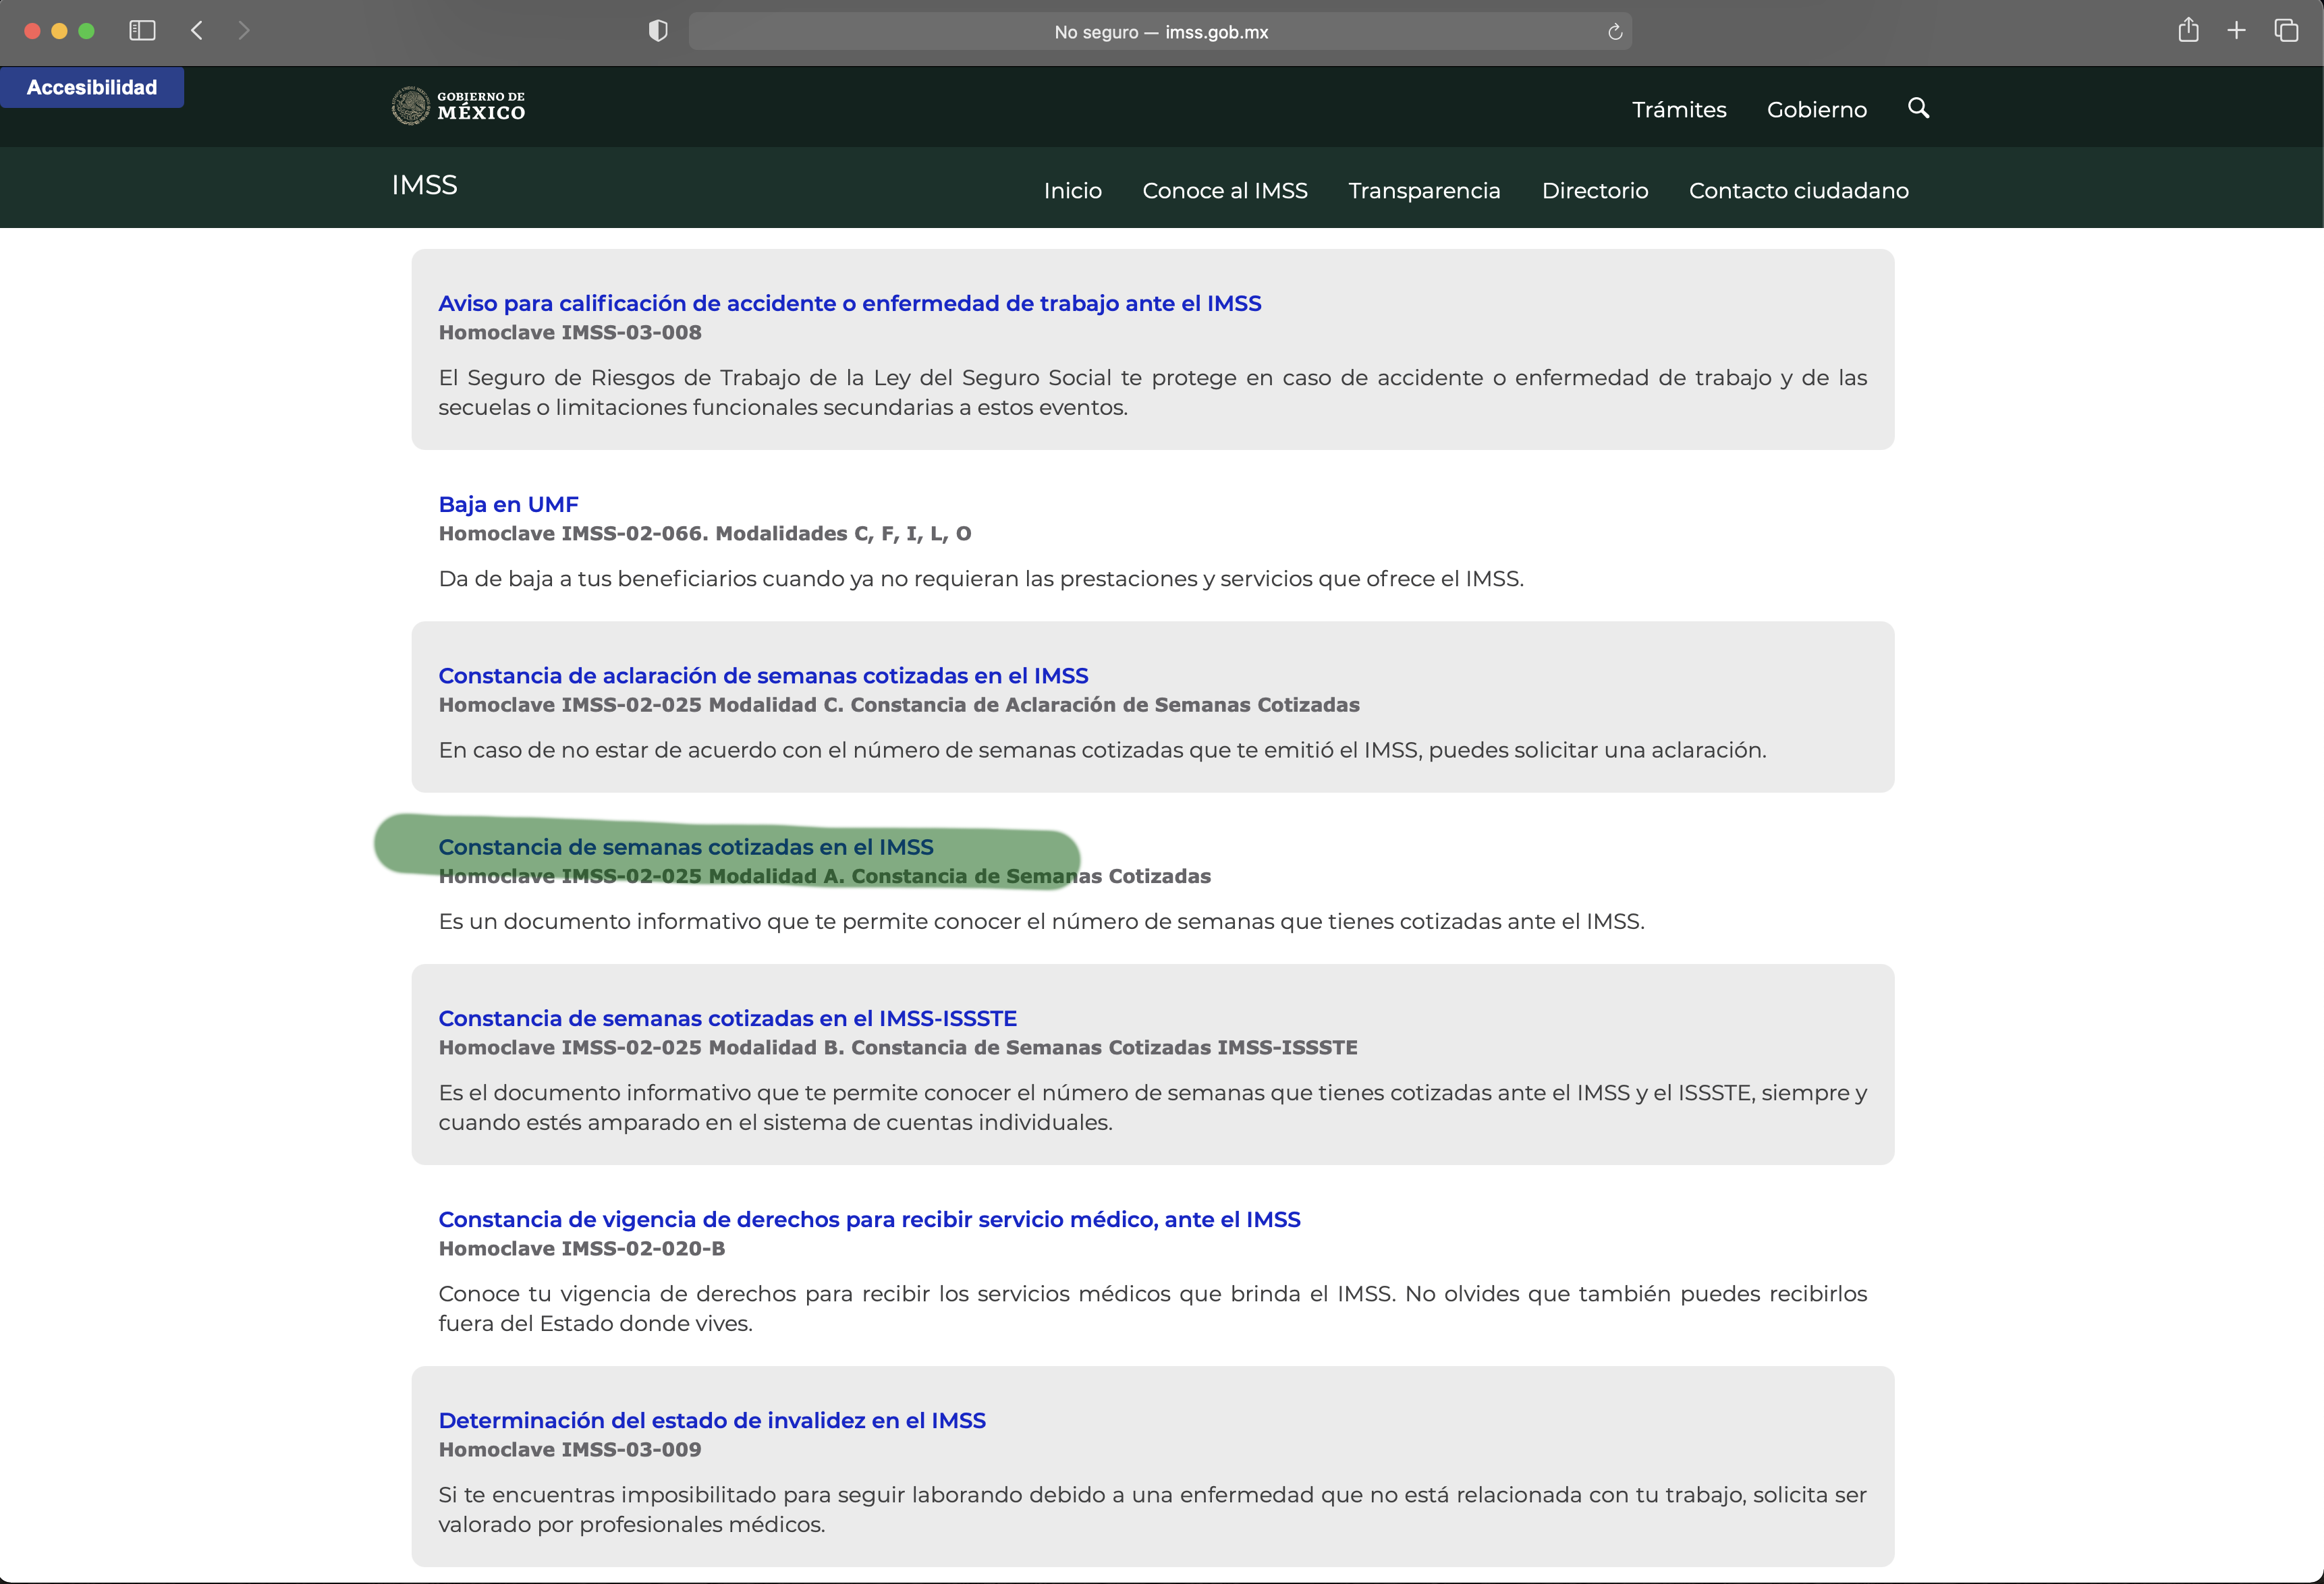Open Constancia de semanas cotizadas IMSS-ISSSTE
This screenshot has width=2324, height=1584.
[x=727, y=1017]
